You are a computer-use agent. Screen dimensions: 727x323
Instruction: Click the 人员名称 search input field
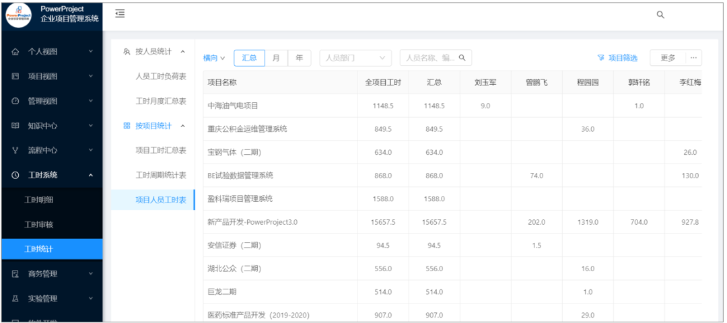429,58
